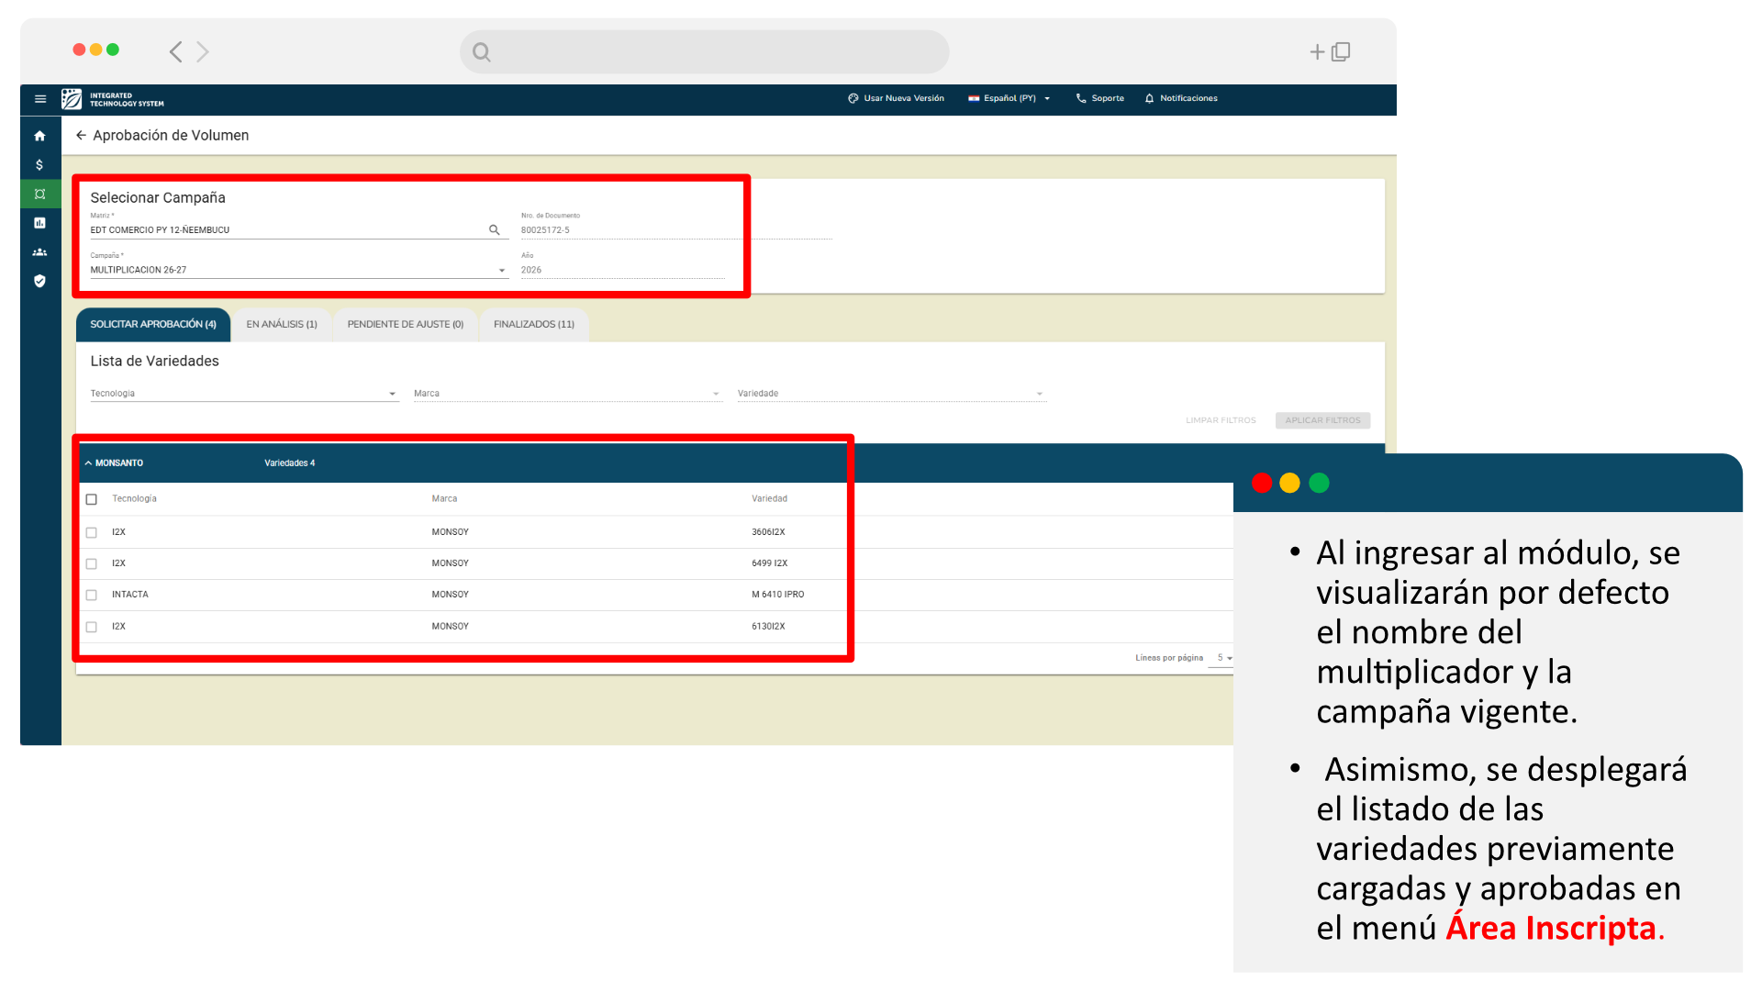Click the Usar Nueva Versión palette icon
Image resolution: width=1762 pixels, height=992 pixels.
click(853, 98)
